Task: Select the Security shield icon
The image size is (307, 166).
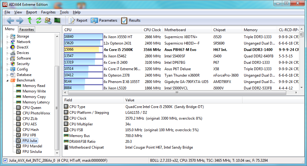Action: pyautogui.click(x=13, y=63)
